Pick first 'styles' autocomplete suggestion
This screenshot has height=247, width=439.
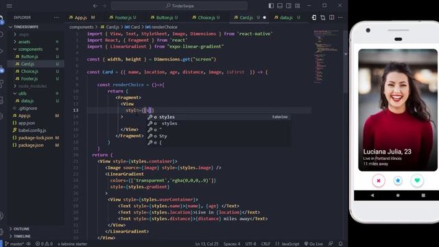(x=219, y=117)
